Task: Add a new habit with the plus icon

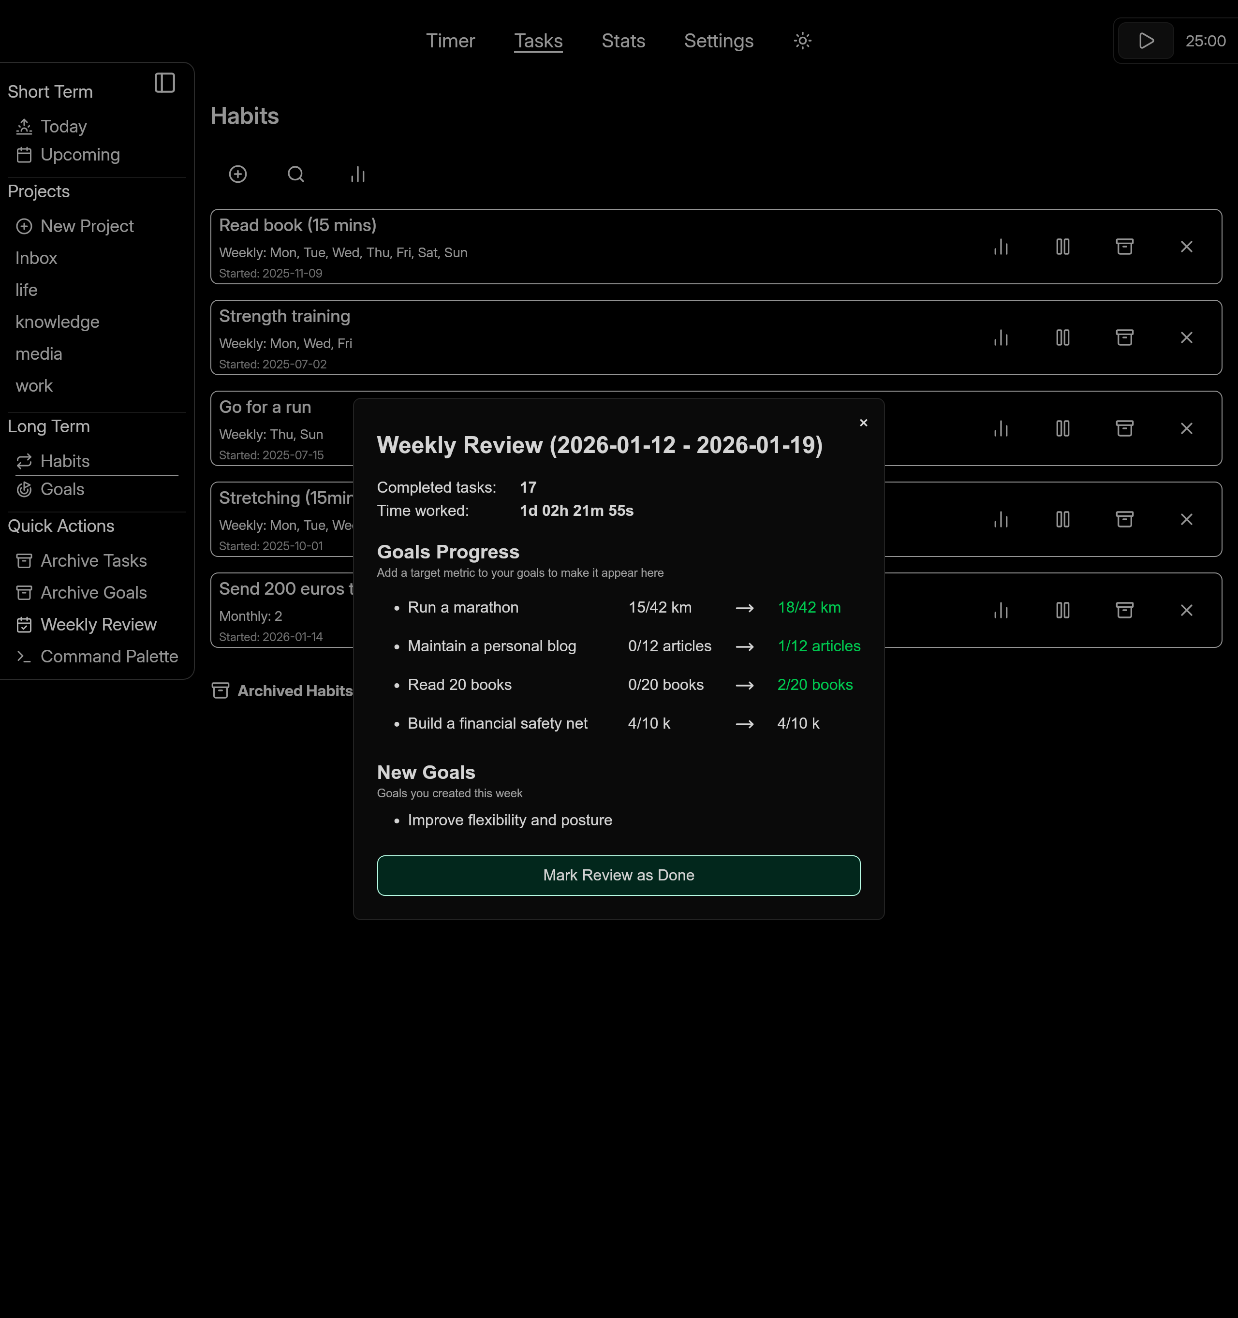Action: (x=238, y=175)
